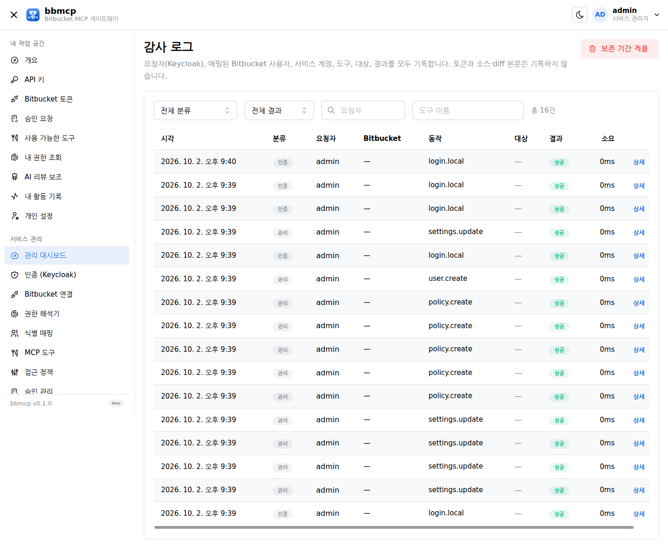Screen dimensions: 668x558
Task: Click the horizontal scrollbar under the table
Action: coord(394,527)
